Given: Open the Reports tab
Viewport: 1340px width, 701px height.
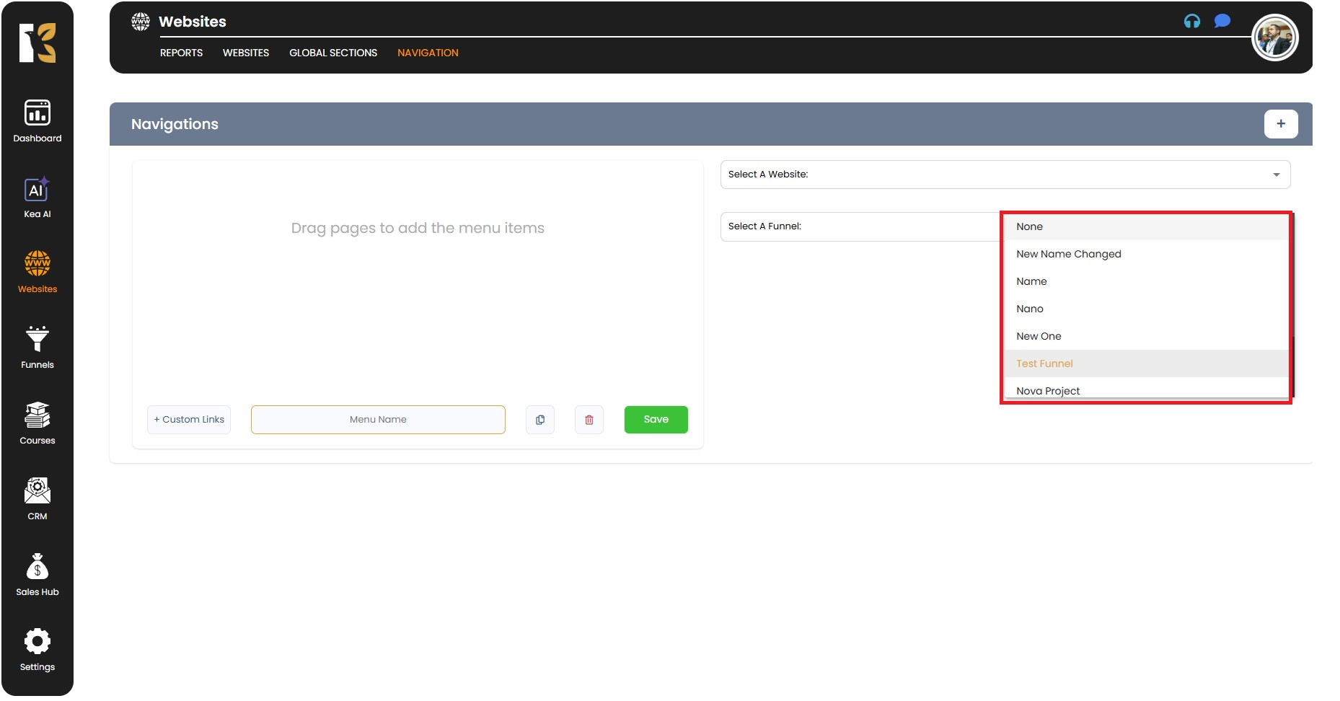Looking at the screenshot, I should point(181,53).
